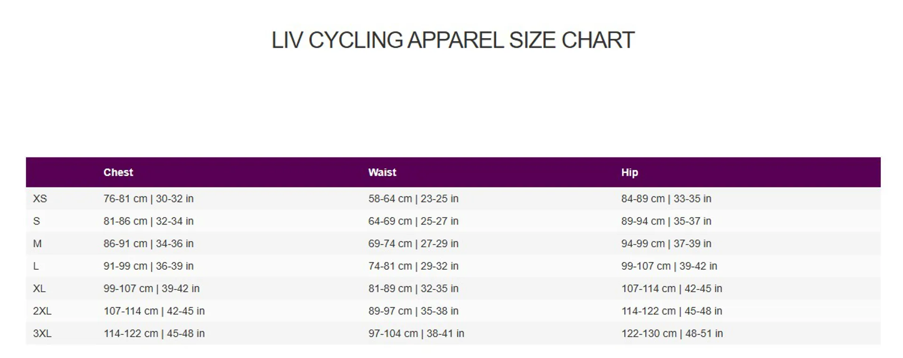Image resolution: width=903 pixels, height=358 pixels.
Task: Select the M size row label
Action: tap(38, 244)
